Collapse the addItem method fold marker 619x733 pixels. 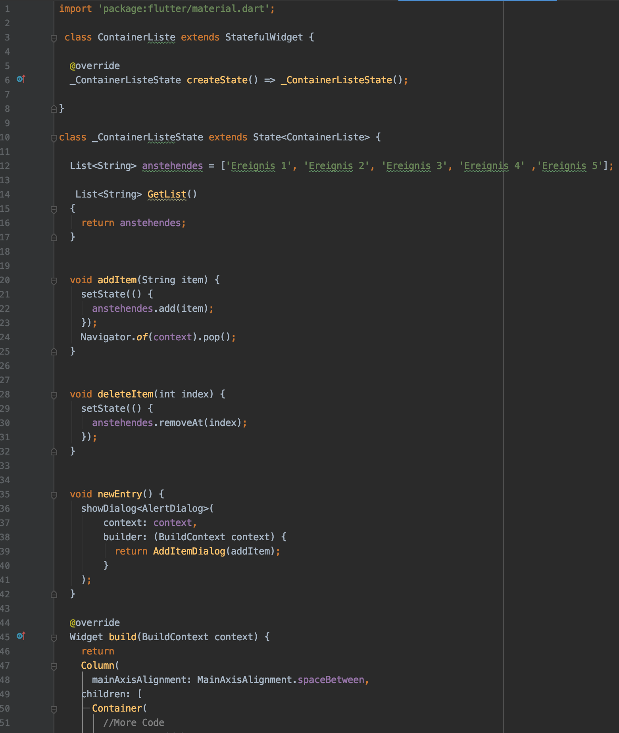tap(54, 281)
